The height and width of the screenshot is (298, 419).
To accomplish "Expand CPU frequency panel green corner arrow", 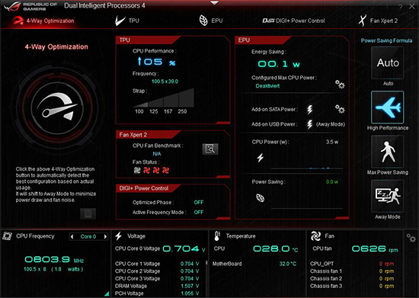I will point(107,293).
